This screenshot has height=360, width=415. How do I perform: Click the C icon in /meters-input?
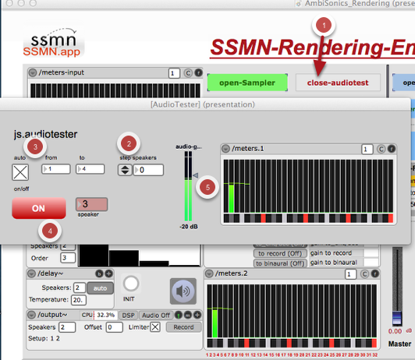[188, 73]
